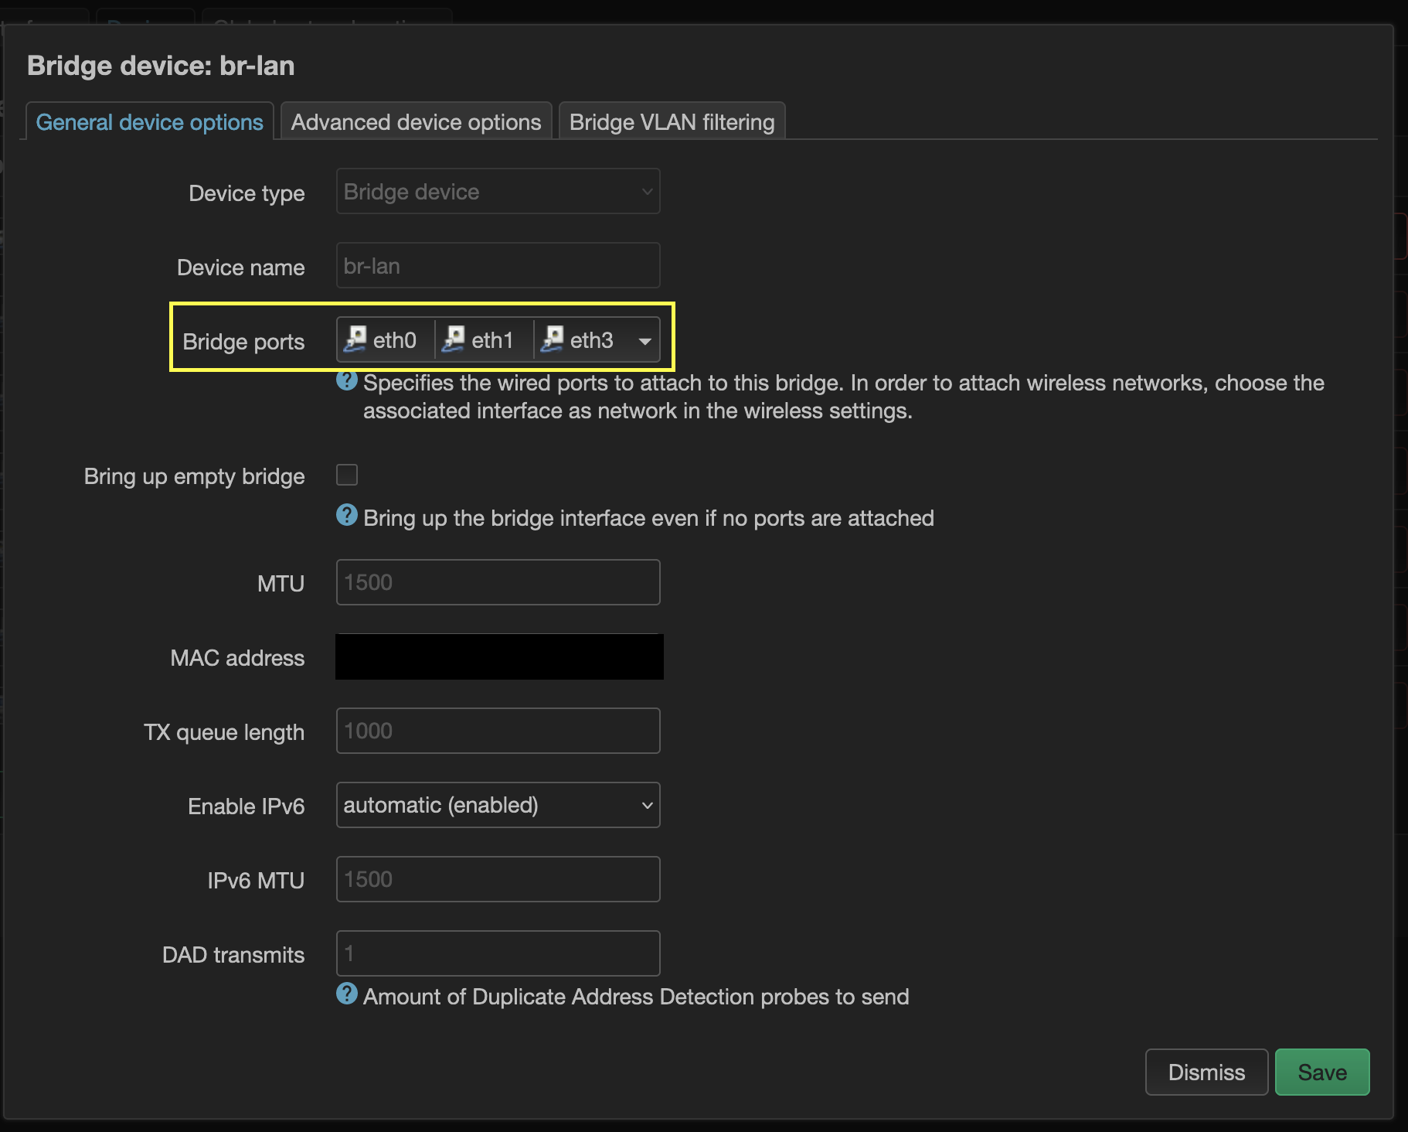Open the Bridge ports dropdown arrow
Image resolution: width=1408 pixels, height=1132 pixels.
[644, 341]
